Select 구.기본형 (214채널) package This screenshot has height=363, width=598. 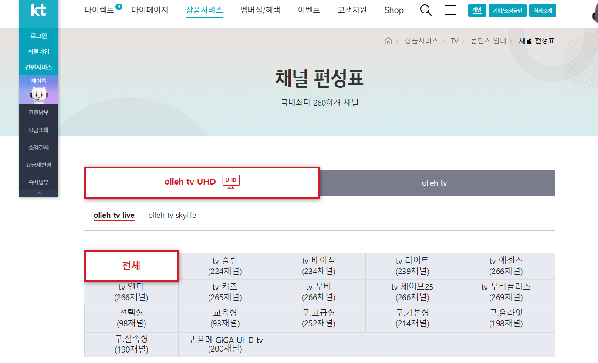point(412,318)
